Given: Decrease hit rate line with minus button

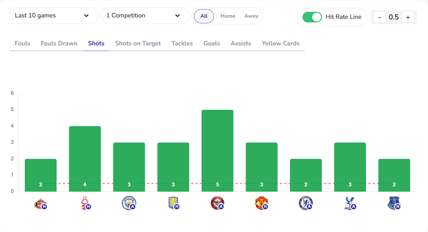Looking at the screenshot, I should tap(379, 18).
